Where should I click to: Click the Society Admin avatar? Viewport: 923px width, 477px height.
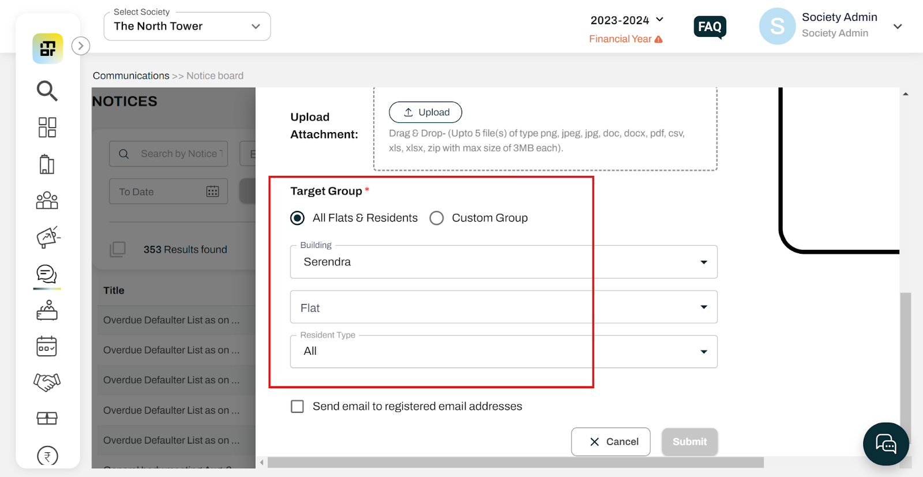click(777, 26)
